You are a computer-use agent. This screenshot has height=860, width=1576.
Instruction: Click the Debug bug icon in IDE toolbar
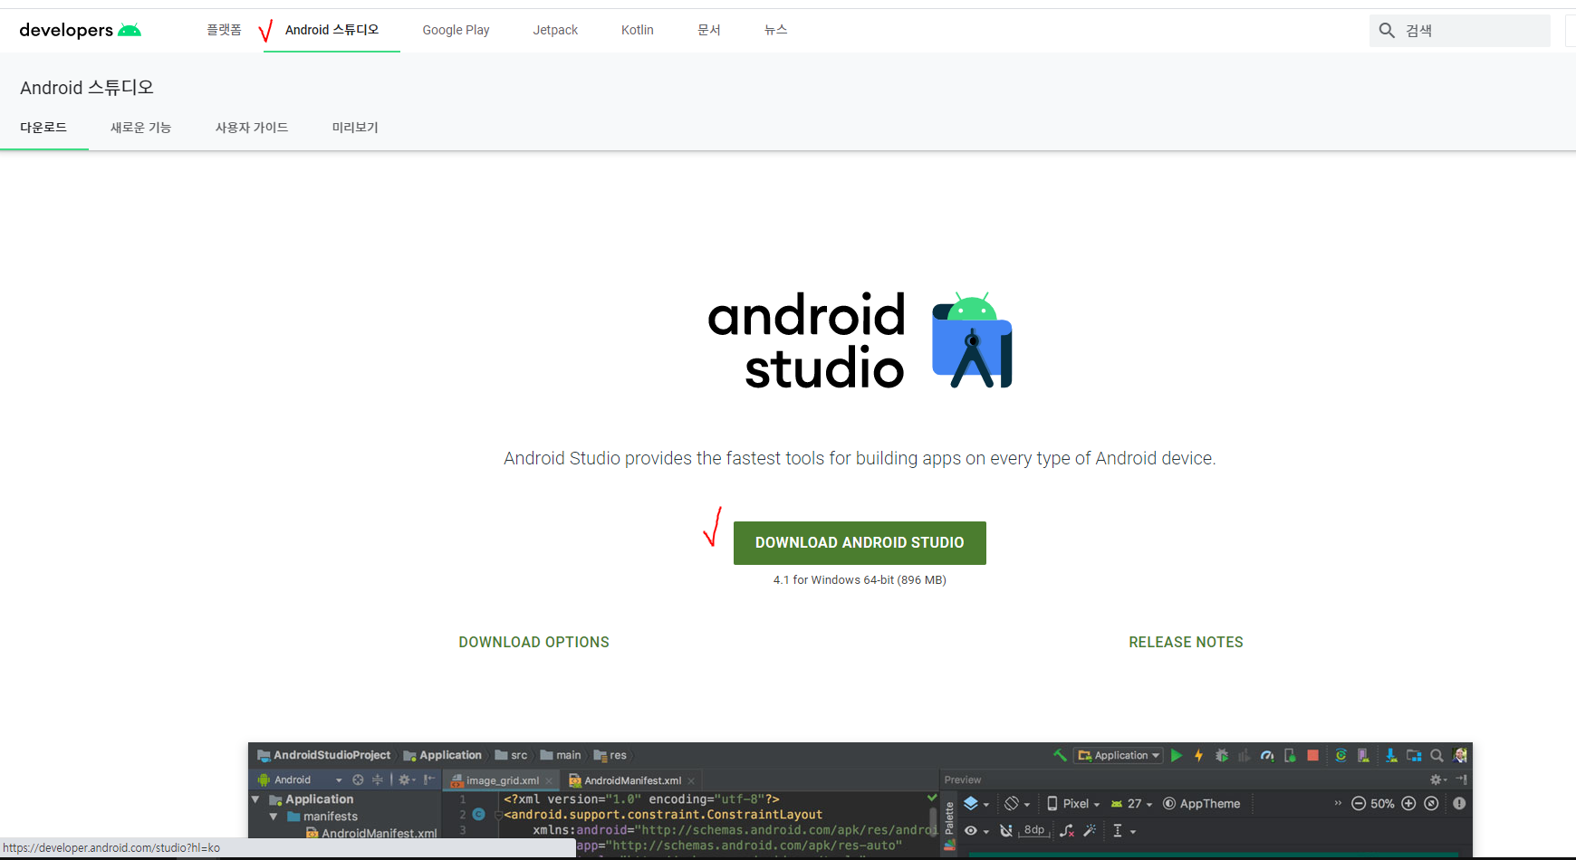coord(1222,755)
